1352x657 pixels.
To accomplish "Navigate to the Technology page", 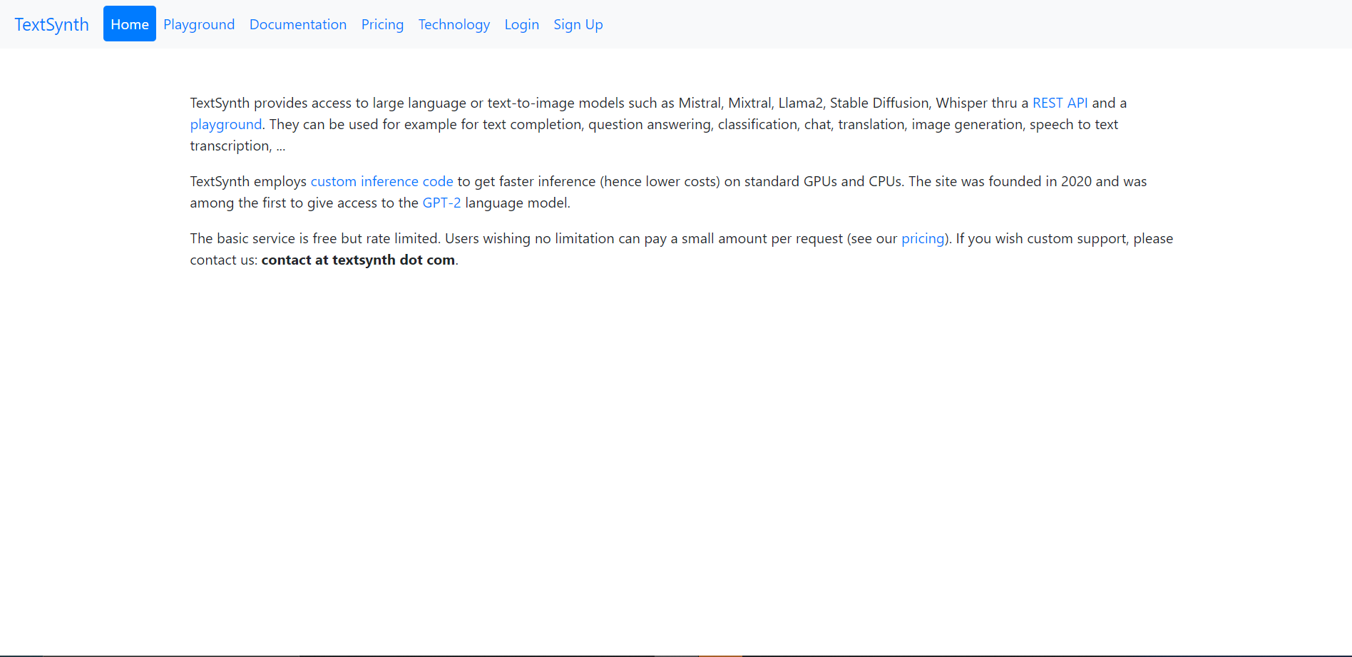I will coord(454,24).
